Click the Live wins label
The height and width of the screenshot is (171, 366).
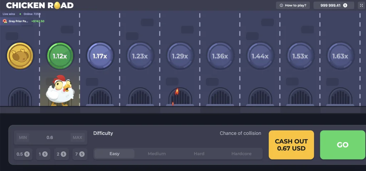pos(9,14)
